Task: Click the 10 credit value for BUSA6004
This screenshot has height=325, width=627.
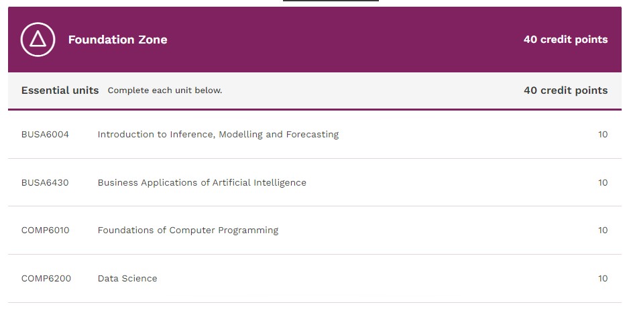Action: click(x=603, y=134)
